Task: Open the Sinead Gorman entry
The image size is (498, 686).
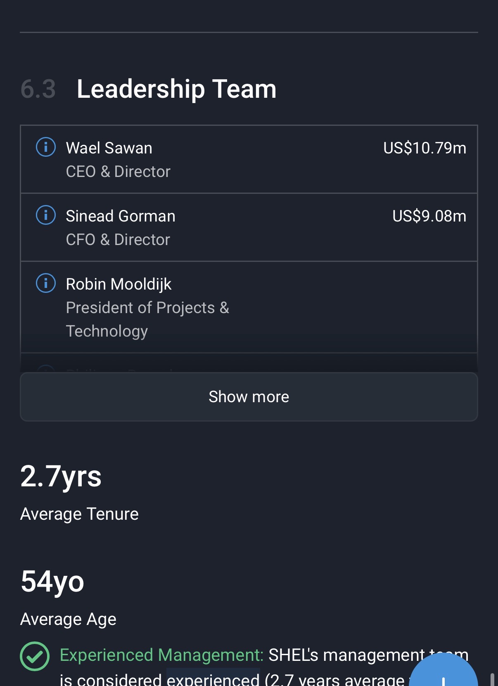Action: 121,216
